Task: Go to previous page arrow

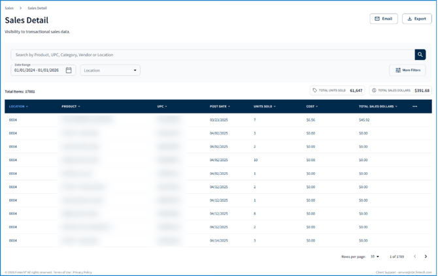Action: pos(414,256)
